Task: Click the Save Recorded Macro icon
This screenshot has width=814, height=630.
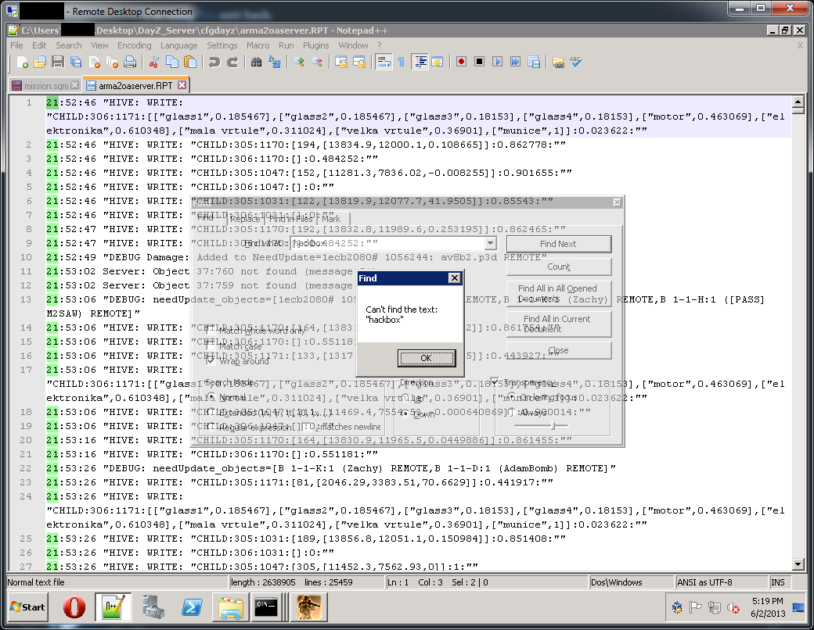Action: (534, 63)
